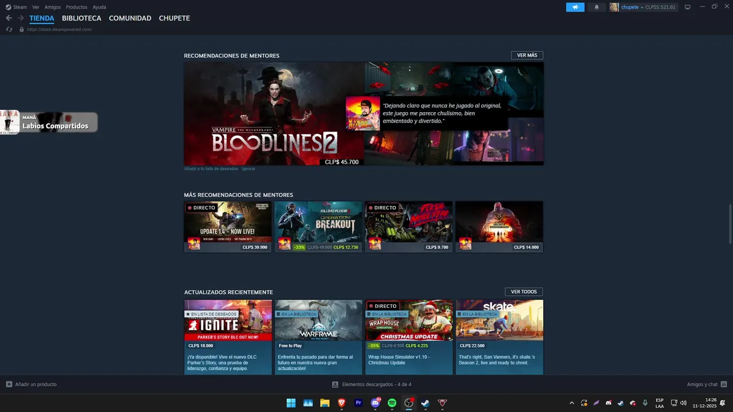
Task: Reload the store page
Action: (x=9, y=29)
